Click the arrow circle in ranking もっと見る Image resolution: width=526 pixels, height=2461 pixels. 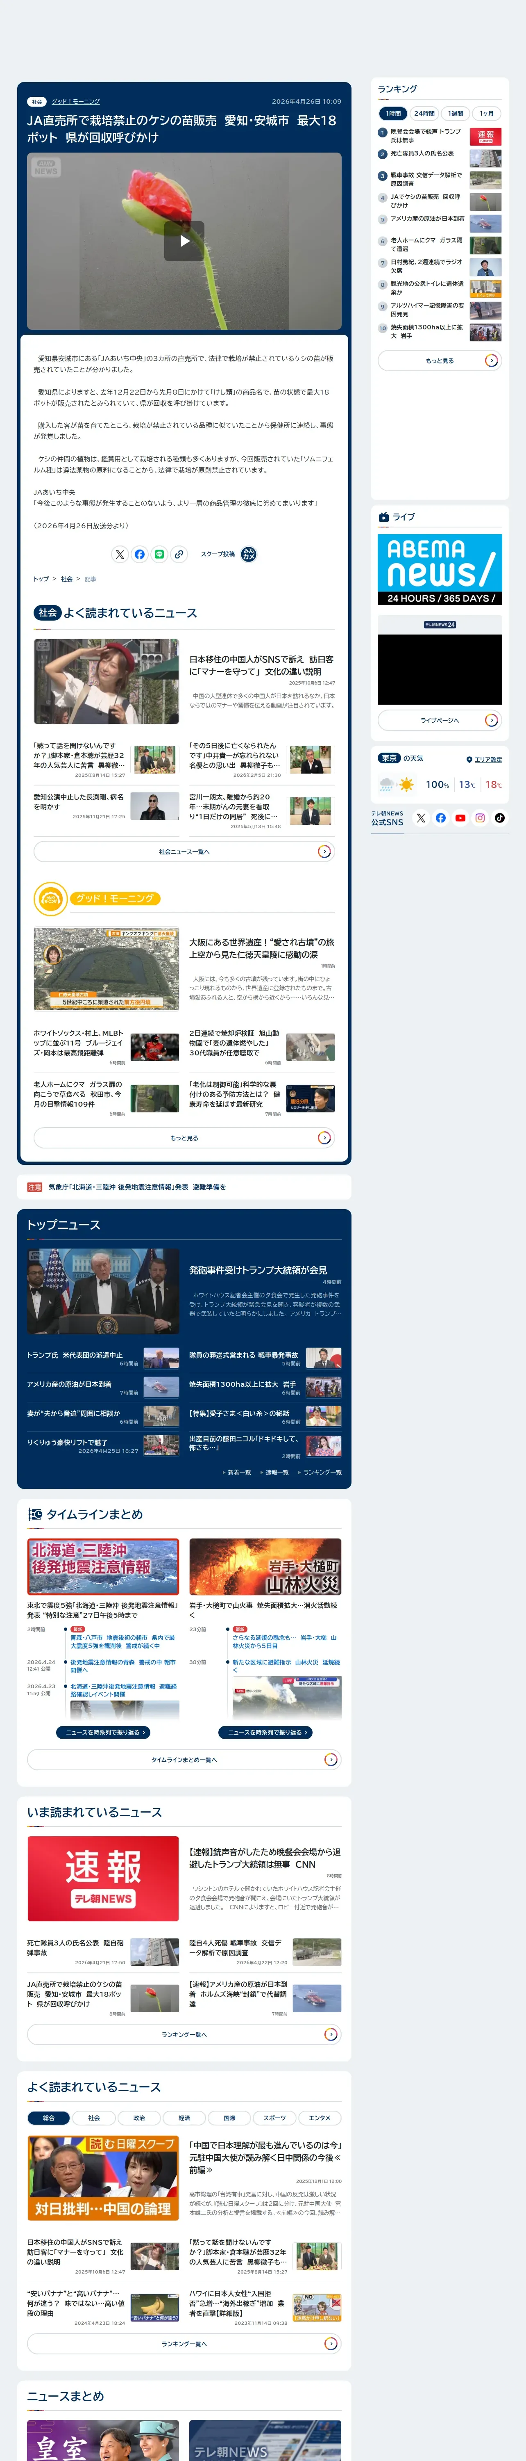[x=491, y=360]
